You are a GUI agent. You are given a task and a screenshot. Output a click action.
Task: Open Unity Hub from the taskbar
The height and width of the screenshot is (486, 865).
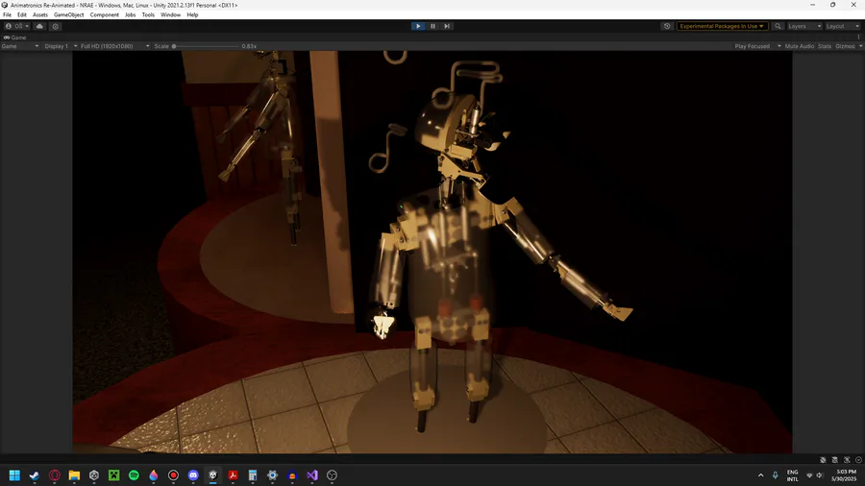(94, 475)
